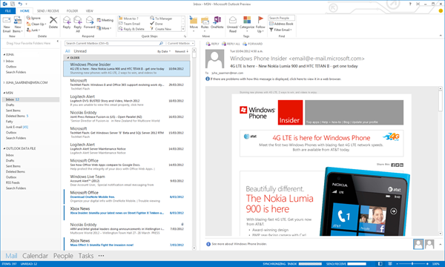Click the ribbon Reply icon

[67, 20]
